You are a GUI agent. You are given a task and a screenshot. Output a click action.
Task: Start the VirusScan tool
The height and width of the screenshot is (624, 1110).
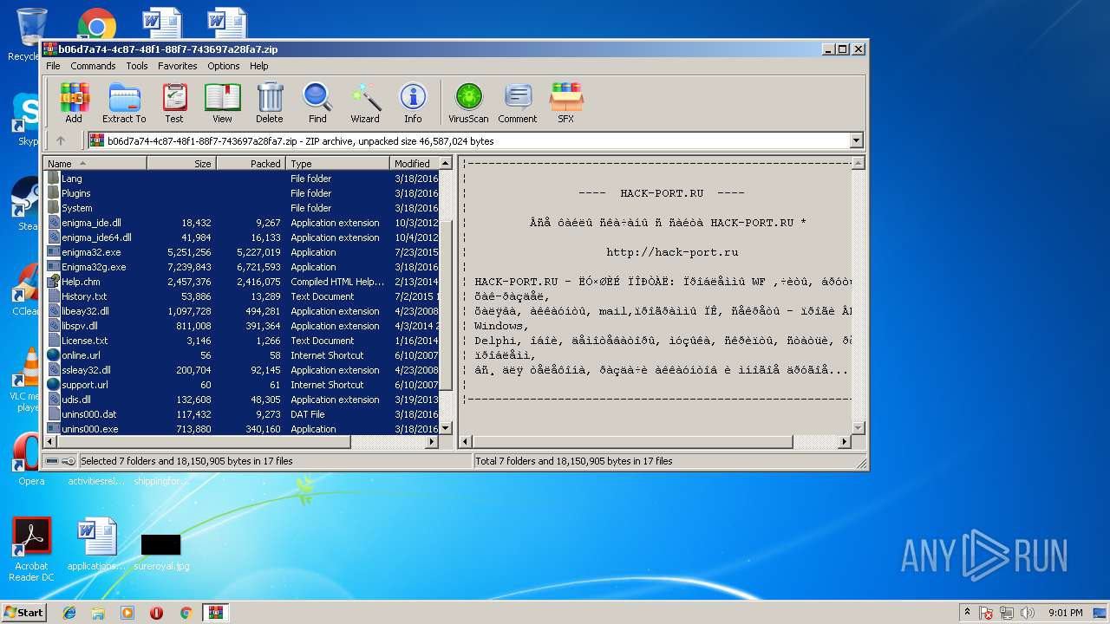[468, 103]
